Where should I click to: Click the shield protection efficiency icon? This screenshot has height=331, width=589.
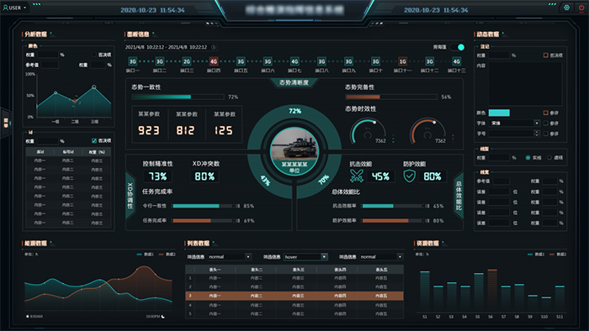409,176
